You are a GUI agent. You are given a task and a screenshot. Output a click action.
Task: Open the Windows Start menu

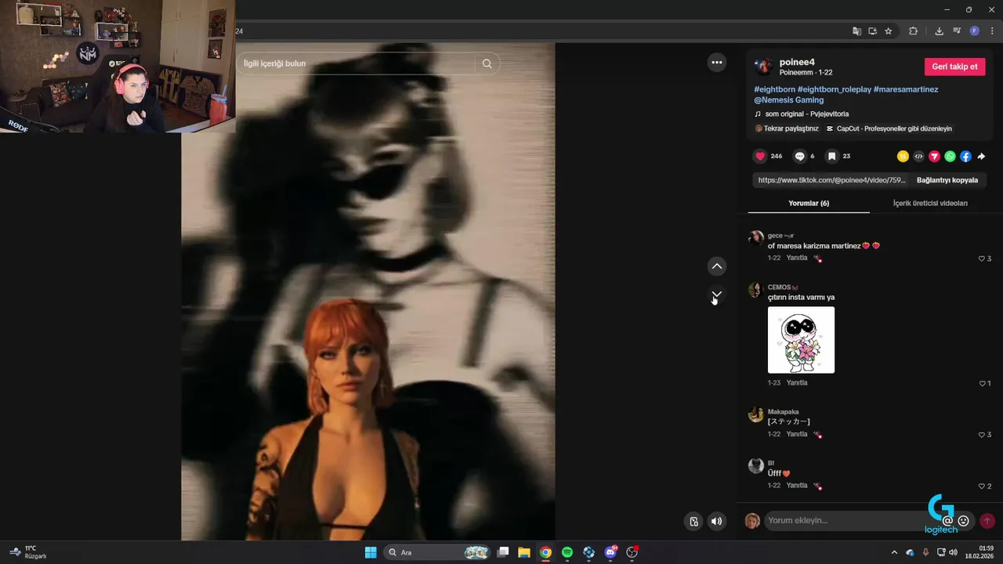tap(371, 552)
